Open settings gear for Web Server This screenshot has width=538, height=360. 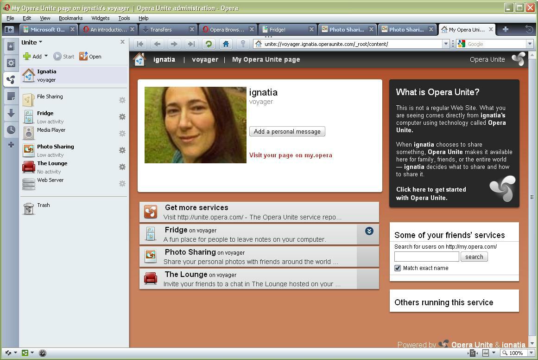[122, 183]
